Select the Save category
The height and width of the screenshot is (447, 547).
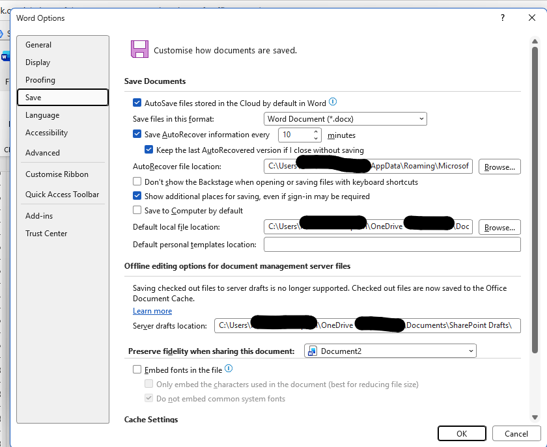[x=63, y=98]
